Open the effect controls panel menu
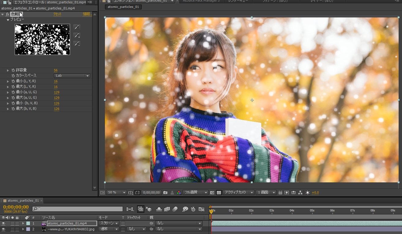402x234 pixels. point(90,2)
